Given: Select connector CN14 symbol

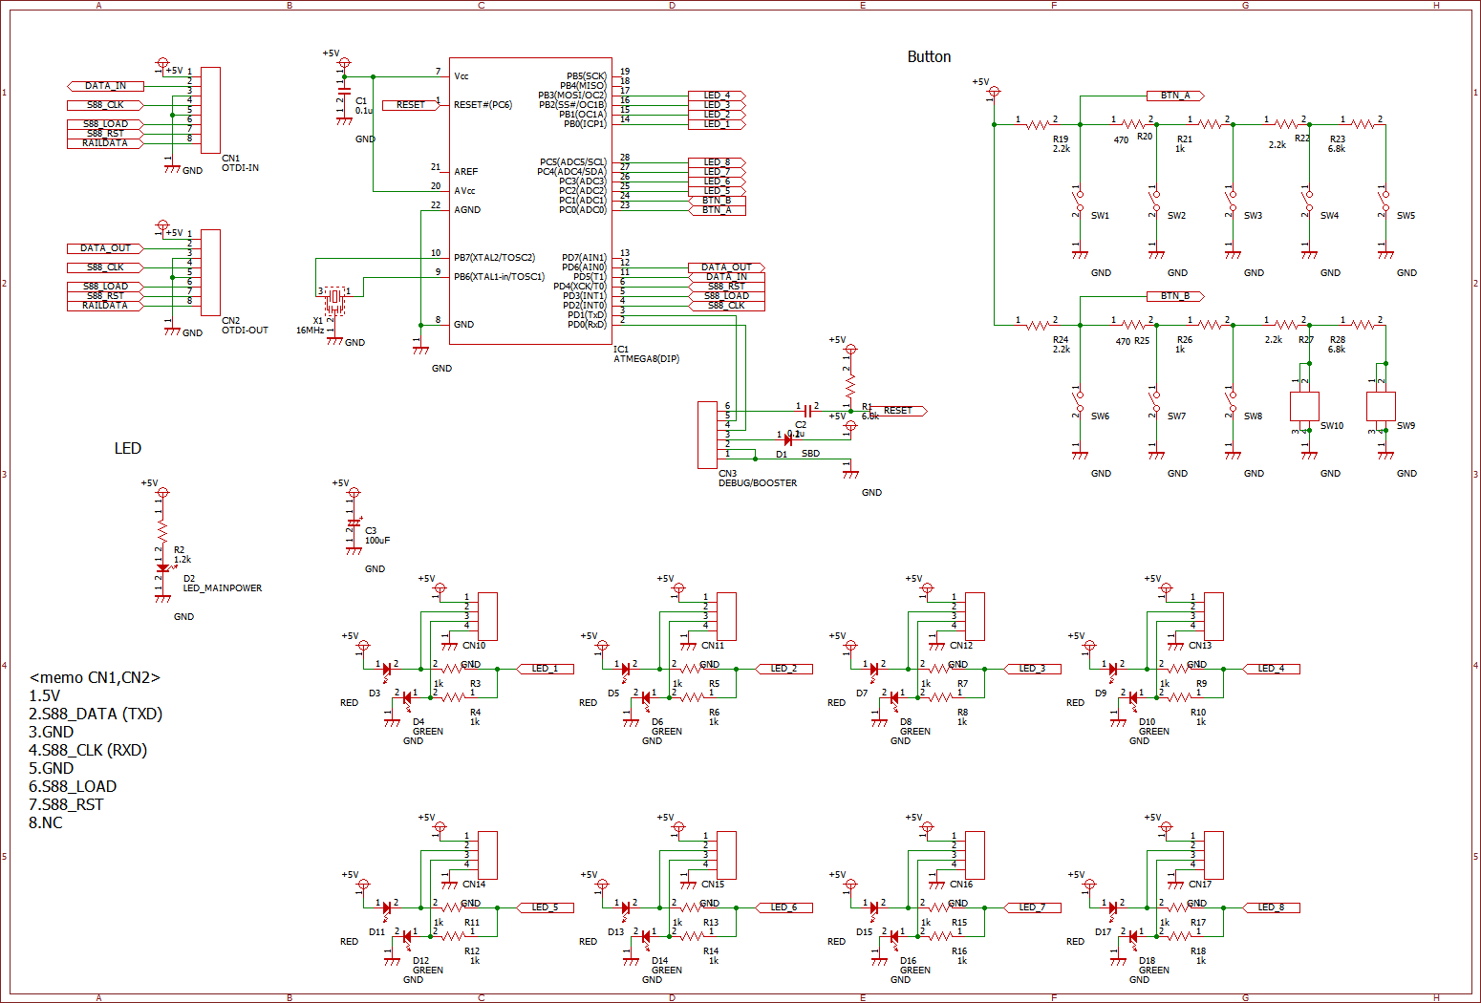Looking at the screenshot, I should [487, 855].
